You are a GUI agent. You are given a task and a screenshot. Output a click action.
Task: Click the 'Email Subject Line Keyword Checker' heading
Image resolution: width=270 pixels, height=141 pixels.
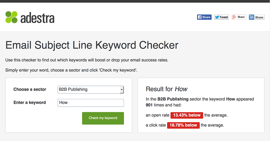coord(92,45)
